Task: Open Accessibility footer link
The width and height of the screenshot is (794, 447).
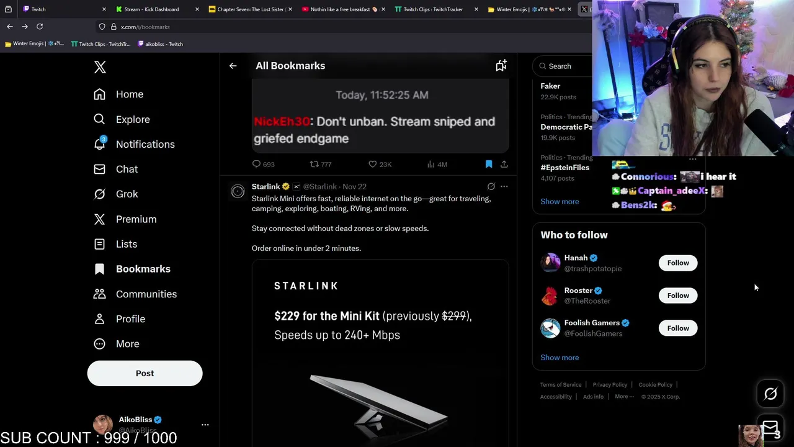Action: point(556,397)
